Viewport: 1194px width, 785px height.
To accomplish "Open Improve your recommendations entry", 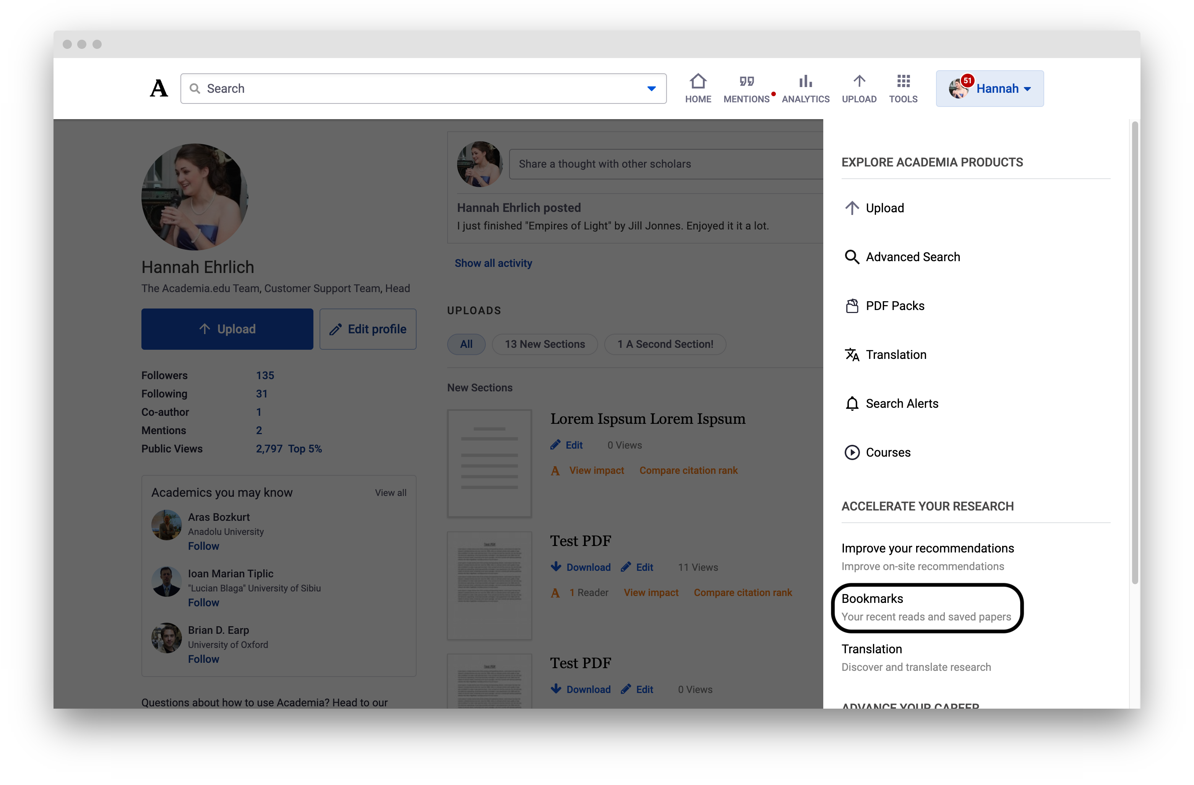I will coord(928,557).
